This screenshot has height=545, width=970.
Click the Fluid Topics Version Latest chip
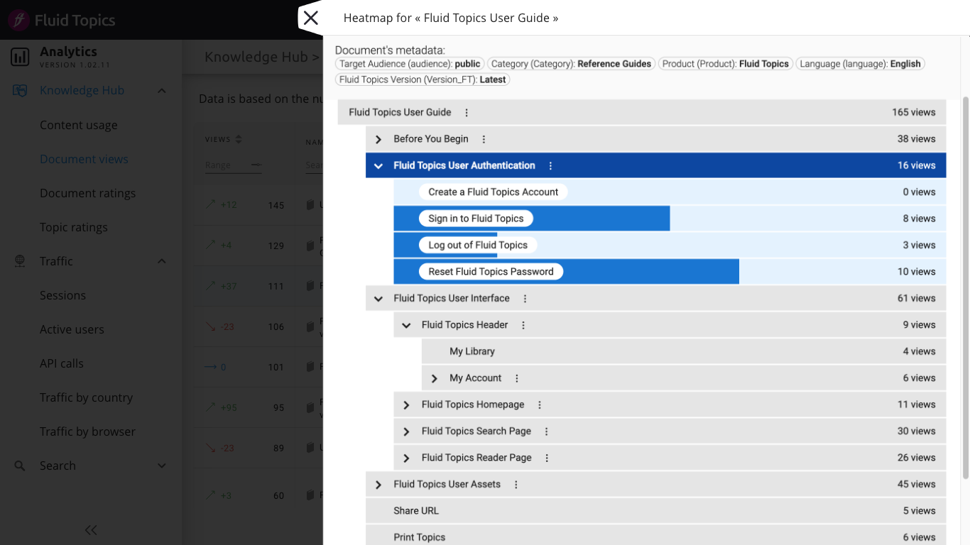pyautogui.click(x=423, y=79)
